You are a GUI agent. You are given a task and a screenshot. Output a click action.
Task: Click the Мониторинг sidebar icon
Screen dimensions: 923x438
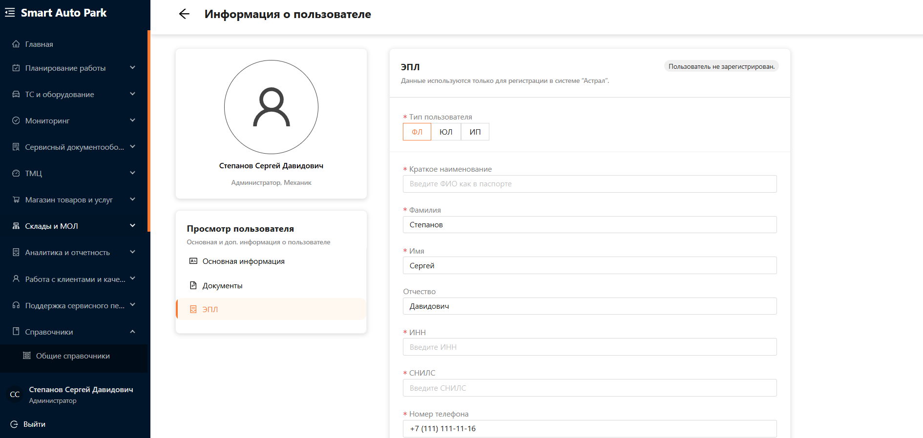pos(16,120)
